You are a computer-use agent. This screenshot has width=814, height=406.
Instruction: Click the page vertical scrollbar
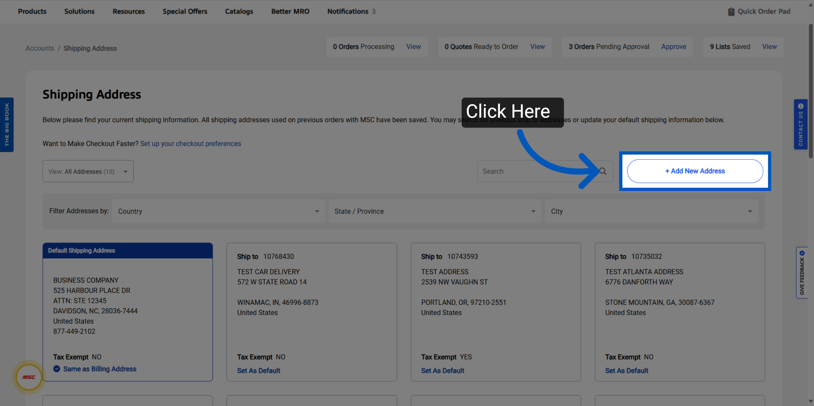(x=811, y=91)
